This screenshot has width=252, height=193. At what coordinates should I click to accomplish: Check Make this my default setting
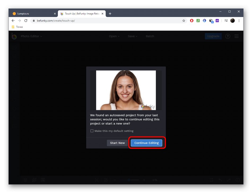(92, 131)
